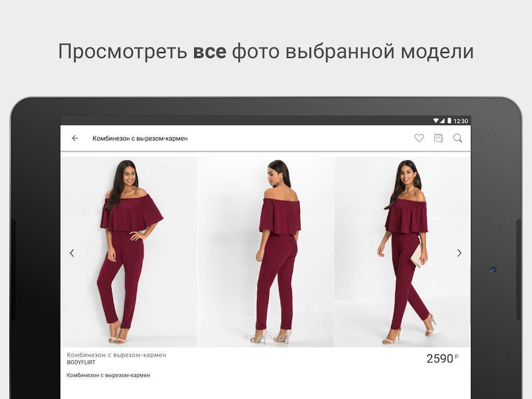
Task: Tap the header title Комбинезон с вырезом-кармен
Action: [140, 138]
